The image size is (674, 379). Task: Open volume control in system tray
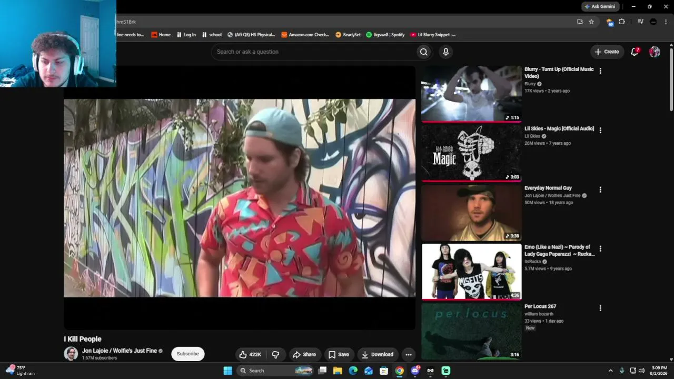pyautogui.click(x=641, y=371)
